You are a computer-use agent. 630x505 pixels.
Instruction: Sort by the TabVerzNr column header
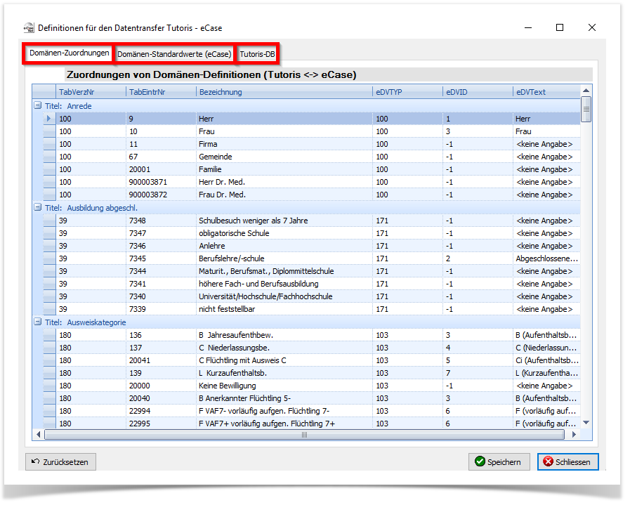tap(91, 92)
